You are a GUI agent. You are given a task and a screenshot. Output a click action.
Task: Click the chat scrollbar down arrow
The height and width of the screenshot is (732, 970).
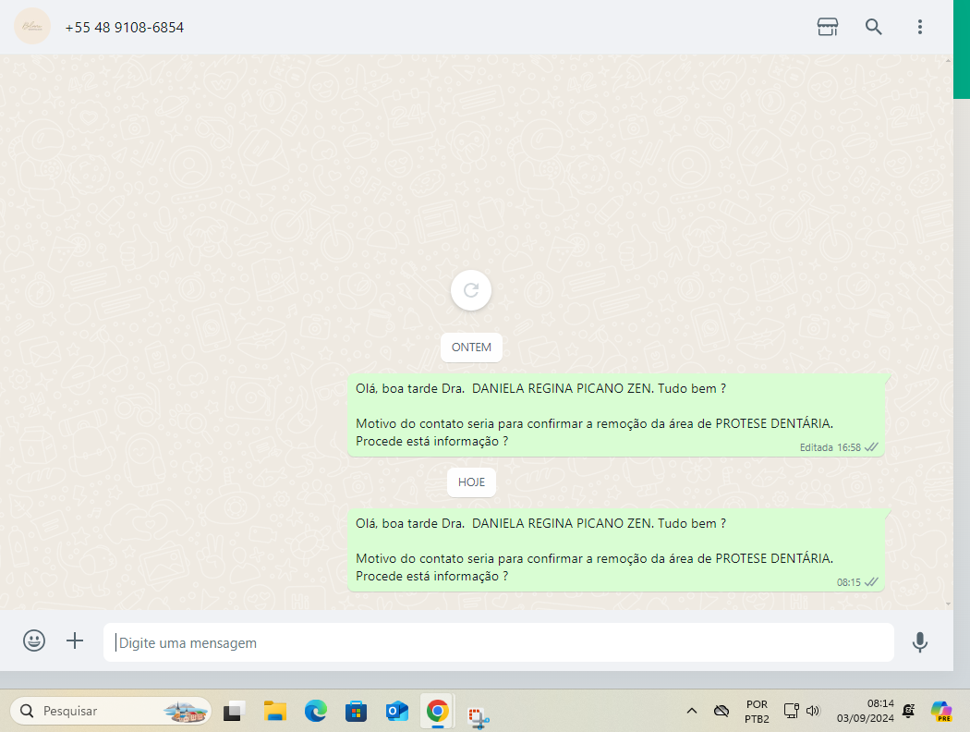point(948,604)
